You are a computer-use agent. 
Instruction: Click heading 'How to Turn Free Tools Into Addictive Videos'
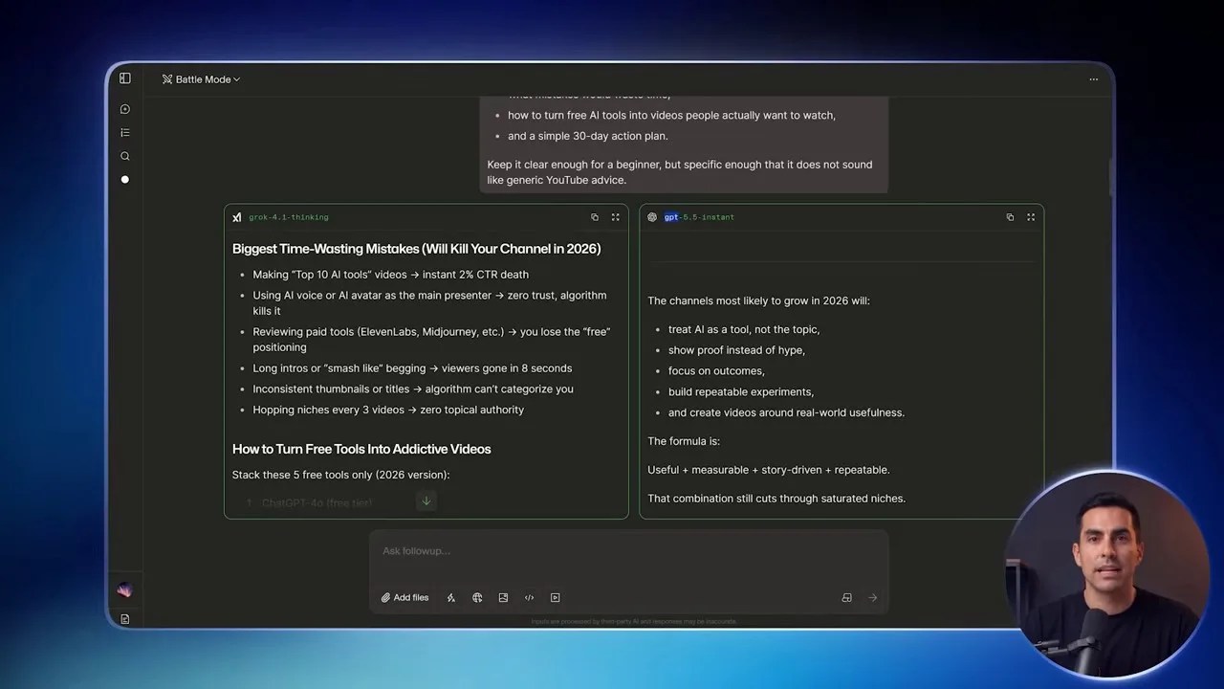coord(361,449)
